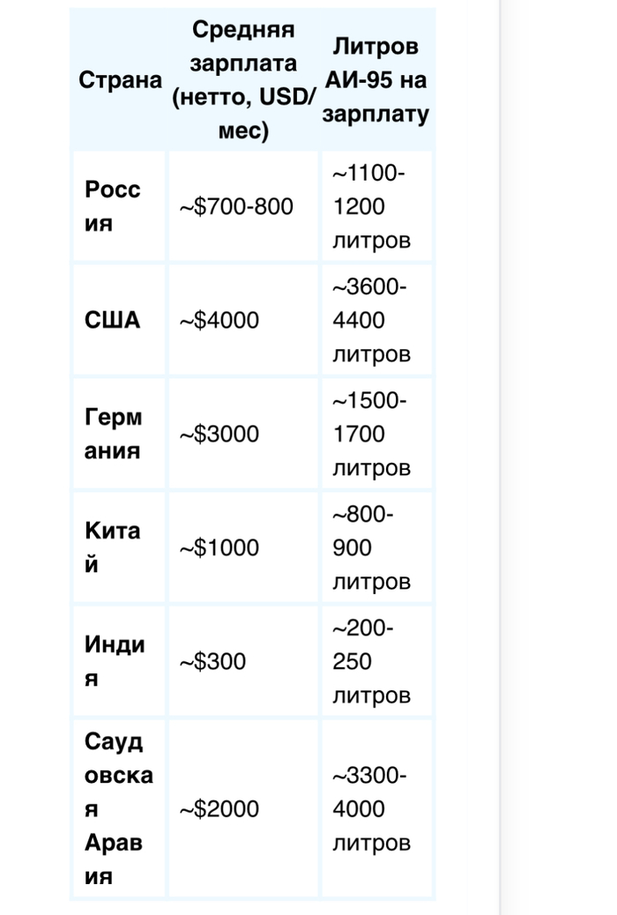This screenshot has width=617, height=915.
Task: Click the "Китай" country cell
Action: 113,547
